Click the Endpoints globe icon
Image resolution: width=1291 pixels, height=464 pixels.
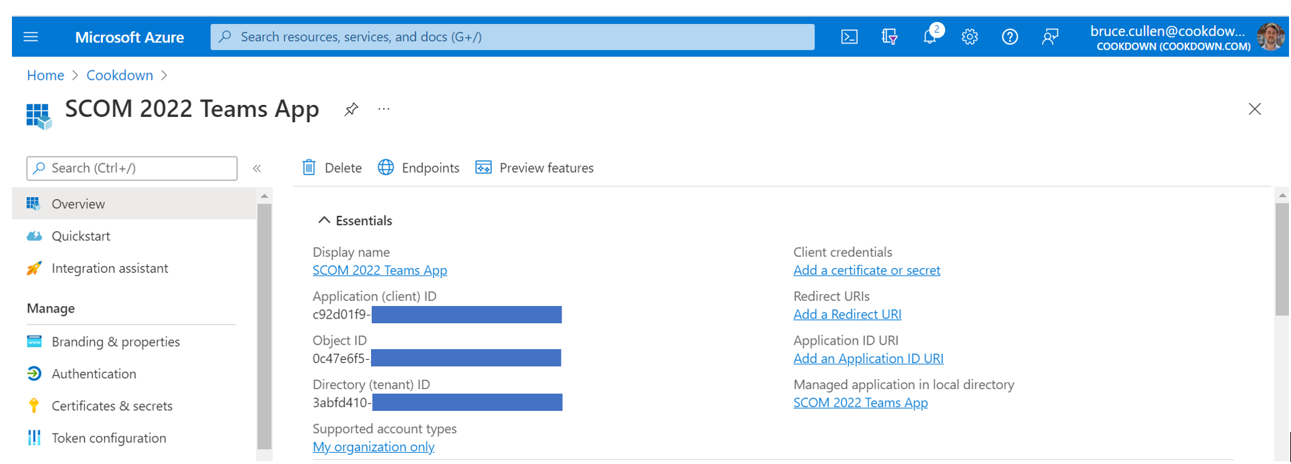(x=386, y=167)
